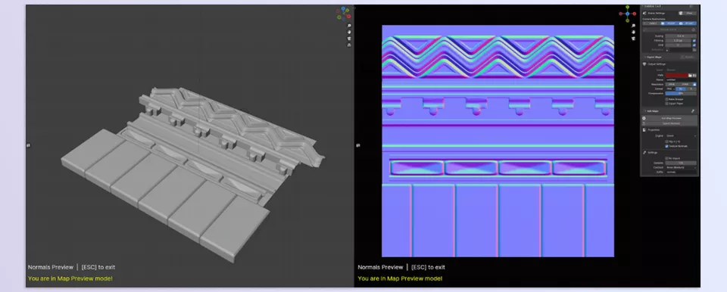Click the axis gizmo in right viewport
Screen dimensions: 727x292
pyautogui.click(x=627, y=14)
